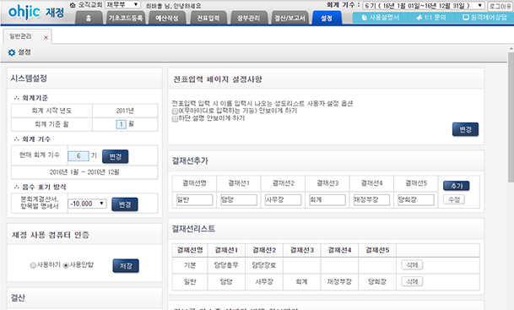This screenshot has height=310, width=514.
Task: Click the 시스템설정 section heading
Action: [29, 79]
